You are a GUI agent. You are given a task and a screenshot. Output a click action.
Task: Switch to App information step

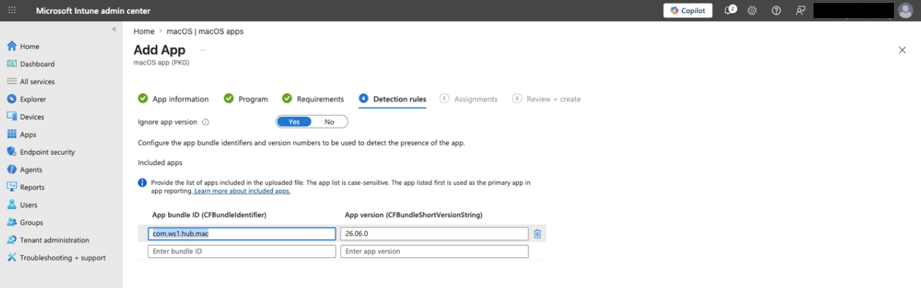click(x=173, y=99)
